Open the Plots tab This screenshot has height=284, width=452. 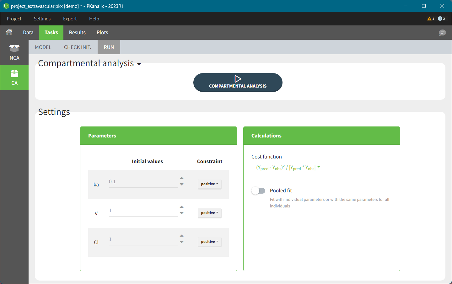point(102,33)
